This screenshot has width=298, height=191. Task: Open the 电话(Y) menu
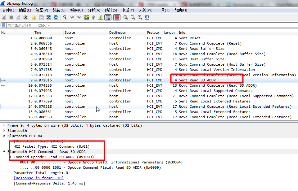(x=128, y=11)
